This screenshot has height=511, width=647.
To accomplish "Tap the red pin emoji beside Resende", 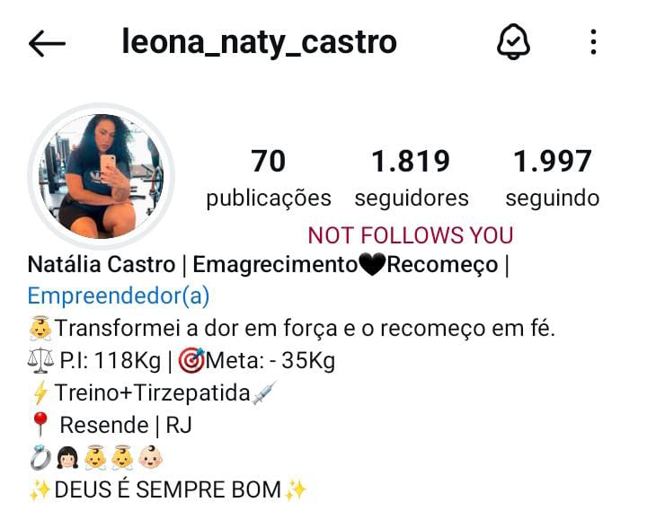I will pos(40,425).
